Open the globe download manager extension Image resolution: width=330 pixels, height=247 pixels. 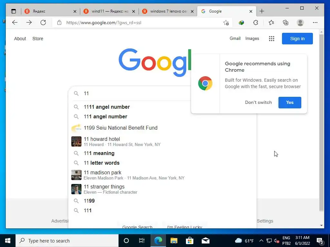[241, 23]
